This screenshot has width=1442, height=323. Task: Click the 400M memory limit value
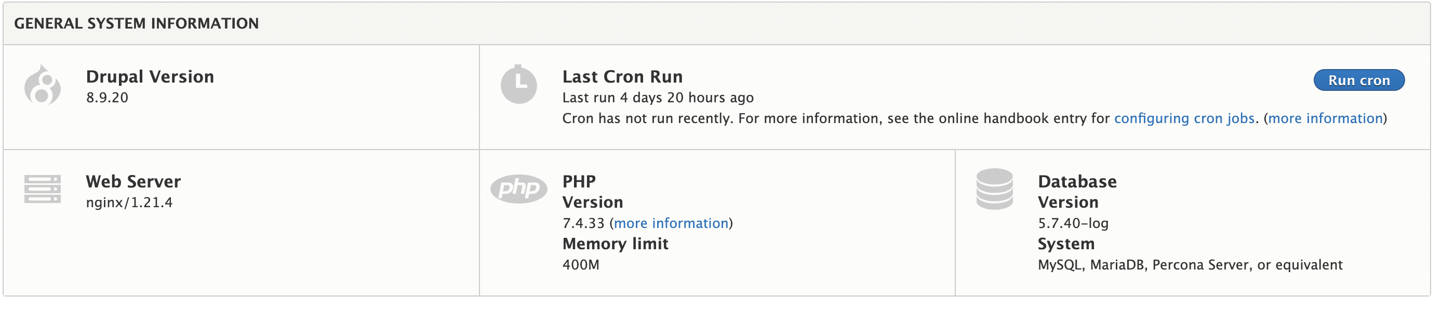tap(581, 265)
